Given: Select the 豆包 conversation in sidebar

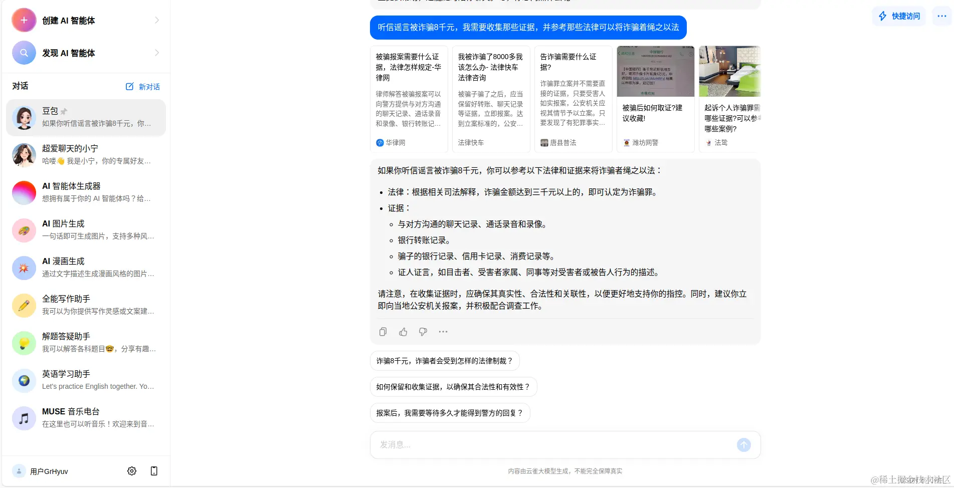Looking at the screenshot, I should tap(85, 117).
